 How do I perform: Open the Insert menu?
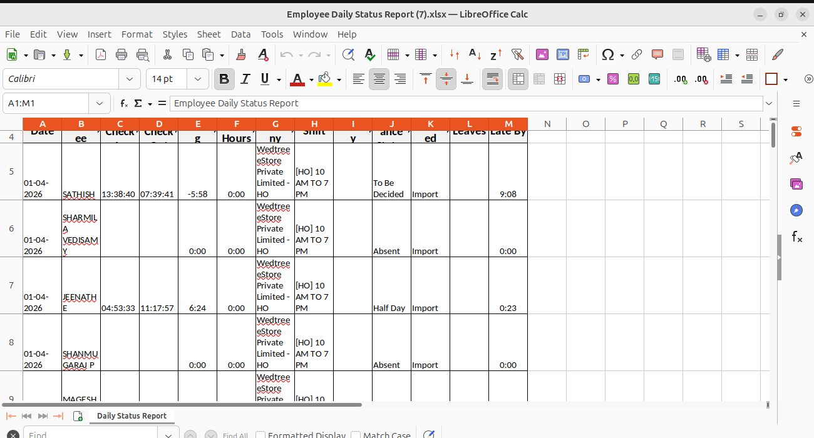click(x=99, y=34)
